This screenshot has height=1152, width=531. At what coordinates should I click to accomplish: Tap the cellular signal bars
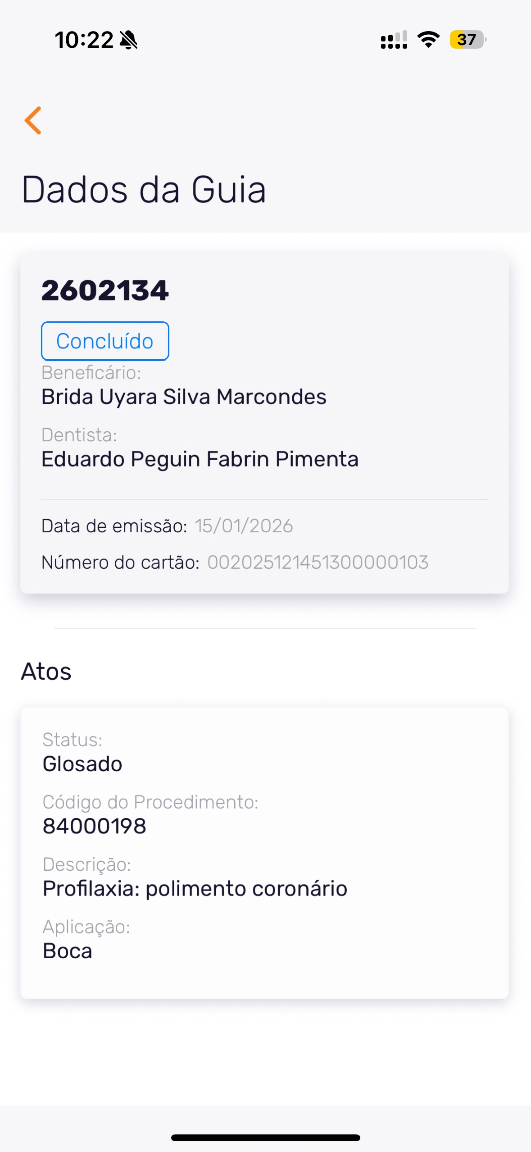[394, 40]
